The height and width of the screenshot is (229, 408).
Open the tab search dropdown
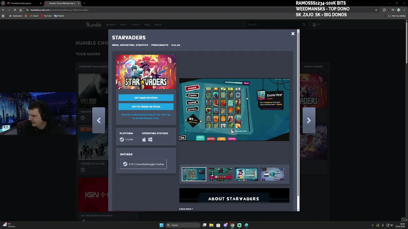click(x=3, y=3)
